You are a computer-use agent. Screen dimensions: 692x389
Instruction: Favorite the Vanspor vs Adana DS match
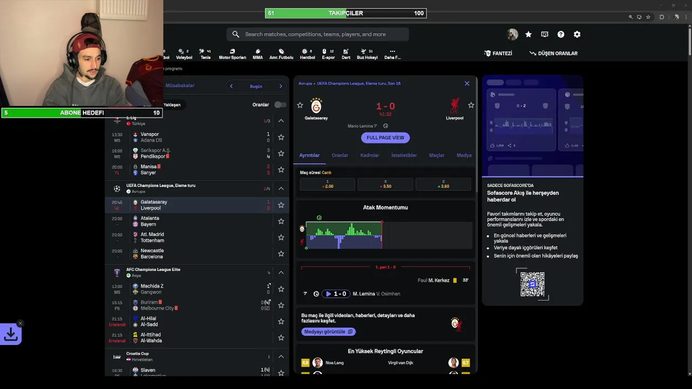point(281,137)
